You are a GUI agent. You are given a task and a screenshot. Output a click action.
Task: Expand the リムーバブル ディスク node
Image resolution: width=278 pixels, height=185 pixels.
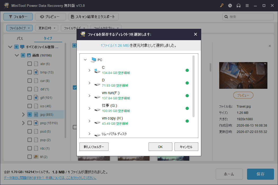tap(89, 134)
